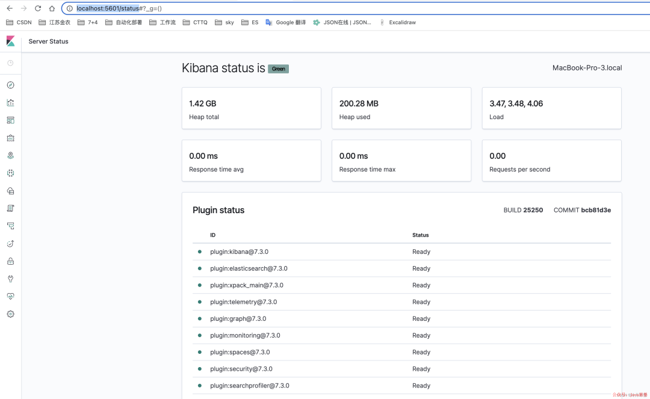Click the MacBook-Pro-3.local hostname text
The width and height of the screenshot is (650, 399).
(x=587, y=68)
